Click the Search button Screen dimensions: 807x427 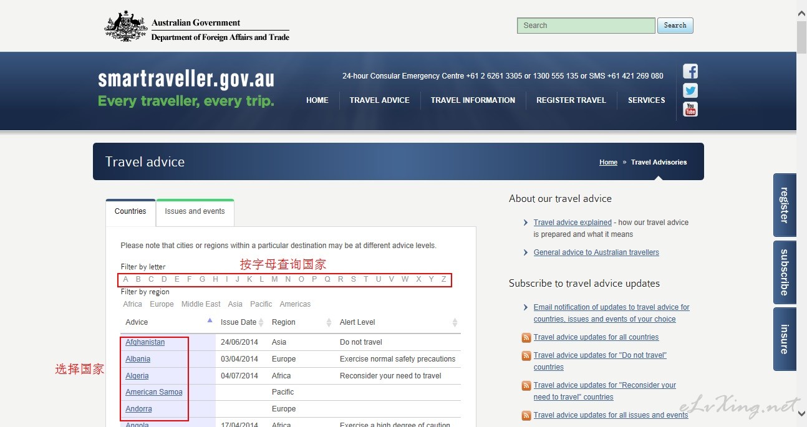pyautogui.click(x=675, y=26)
